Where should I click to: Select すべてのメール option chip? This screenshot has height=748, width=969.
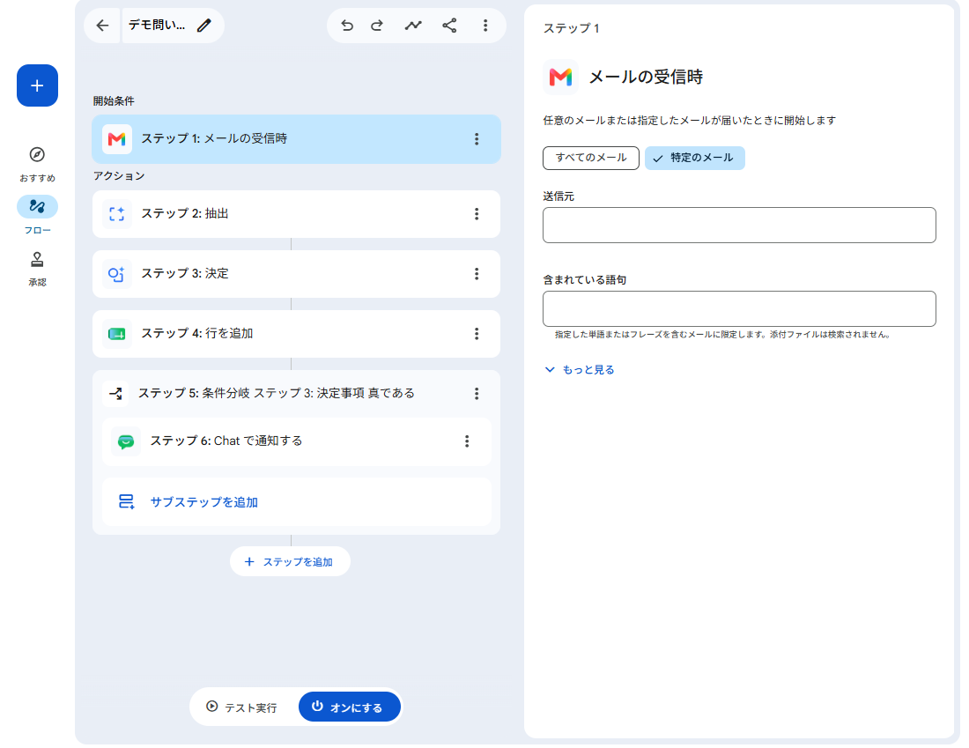[591, 158]
